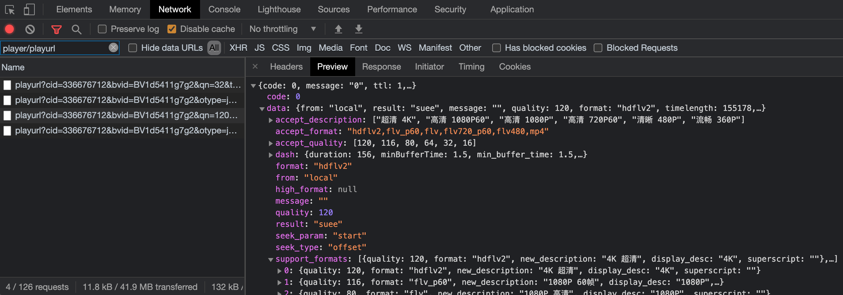Clear the network log

(x=30, y=29)
